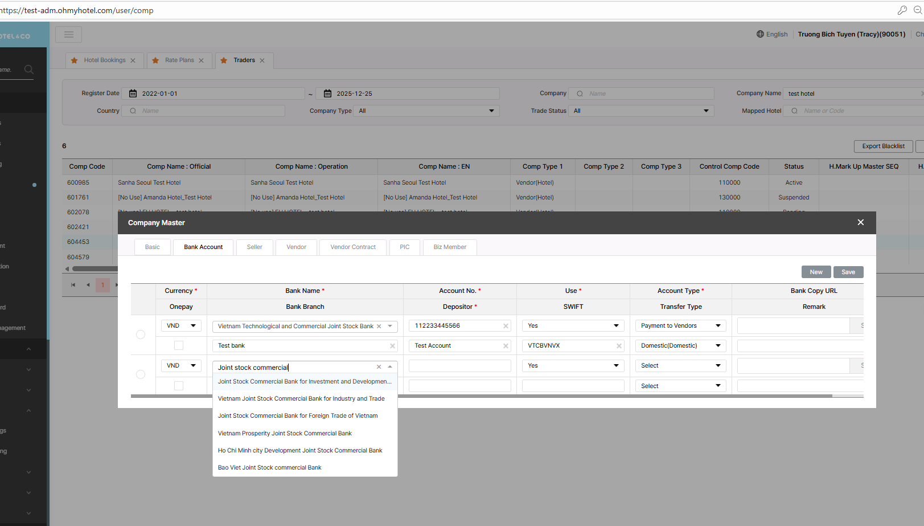Click the New button

point(816,272)
